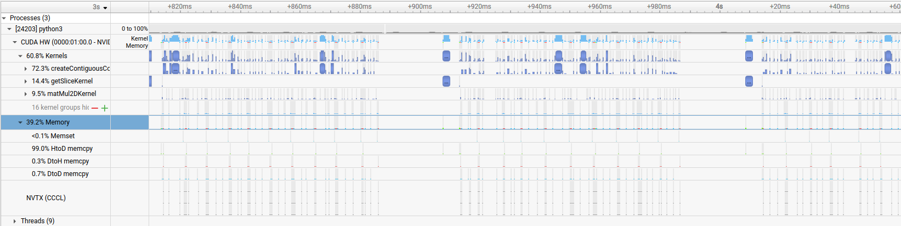901x226 pixels.
Task: Click the +820ms ruler tick
Action: click(x=179, y=7)
